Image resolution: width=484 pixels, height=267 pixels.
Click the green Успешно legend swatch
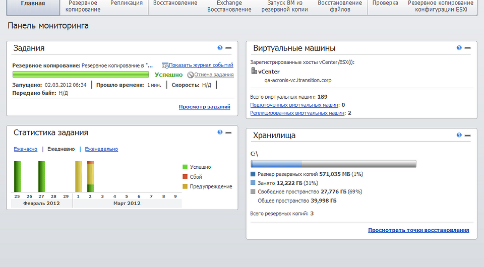pyautogui.click(x=185, y=167)
